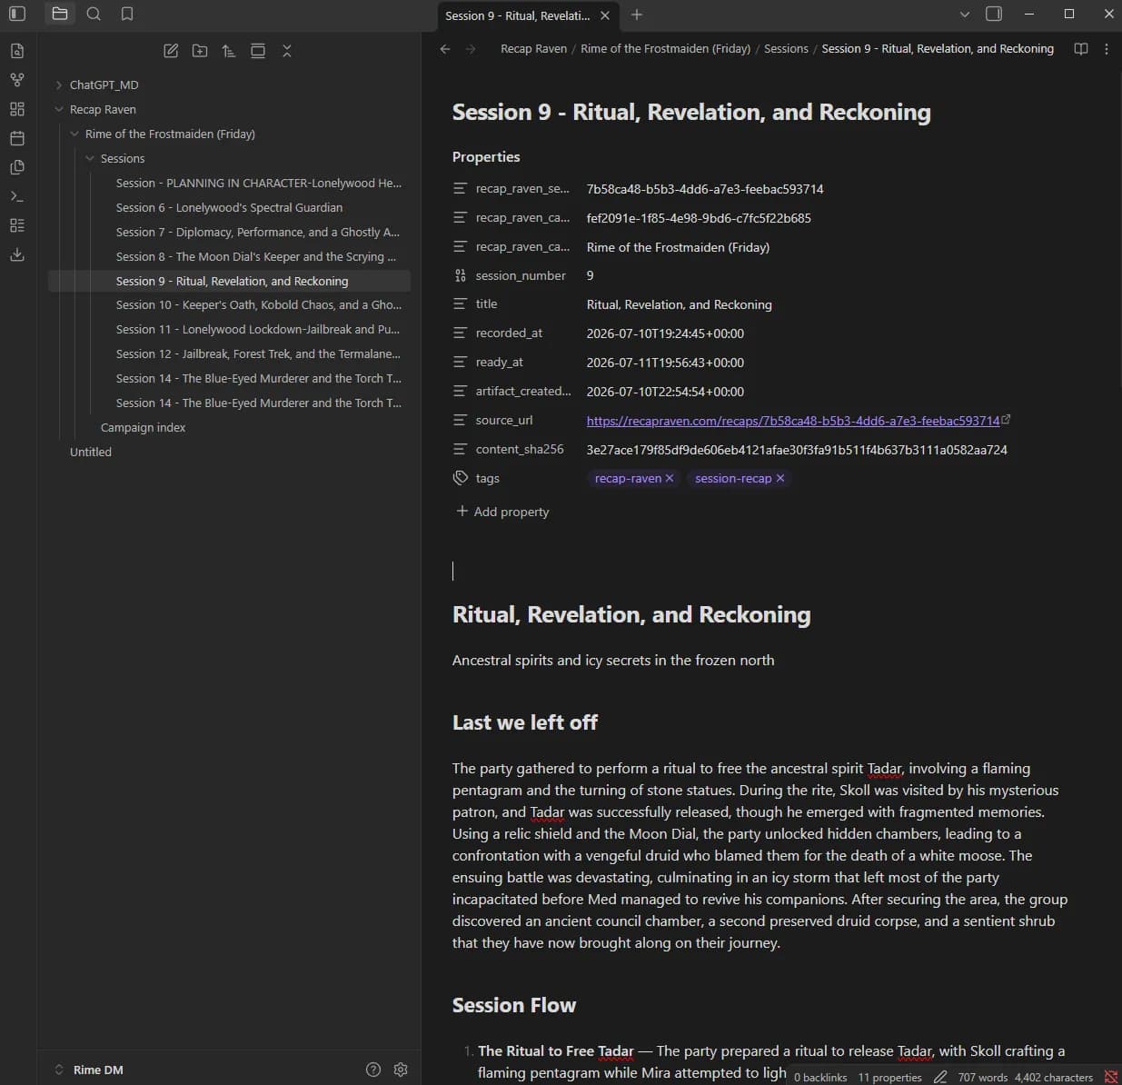This screenshot has height=1085, width=1122.
Task: Click Recap Raven in the breadcrumb
Action: click(x=533, y=49)
